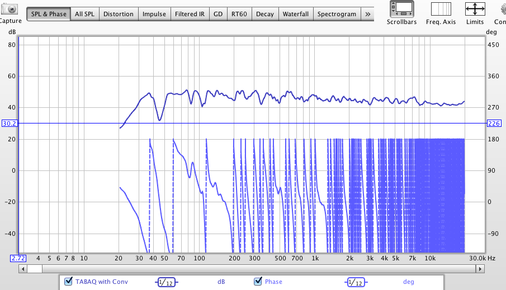Screen dimensions: 506x290
Task: Click the Freq. Axis icon
Action: point(441,9)
